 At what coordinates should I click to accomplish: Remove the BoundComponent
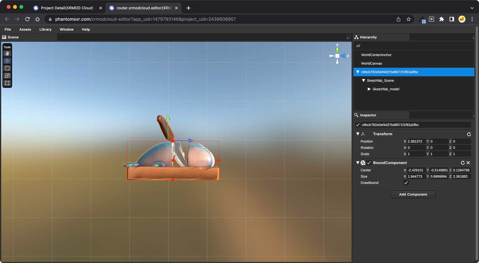[x=468, y=163]
